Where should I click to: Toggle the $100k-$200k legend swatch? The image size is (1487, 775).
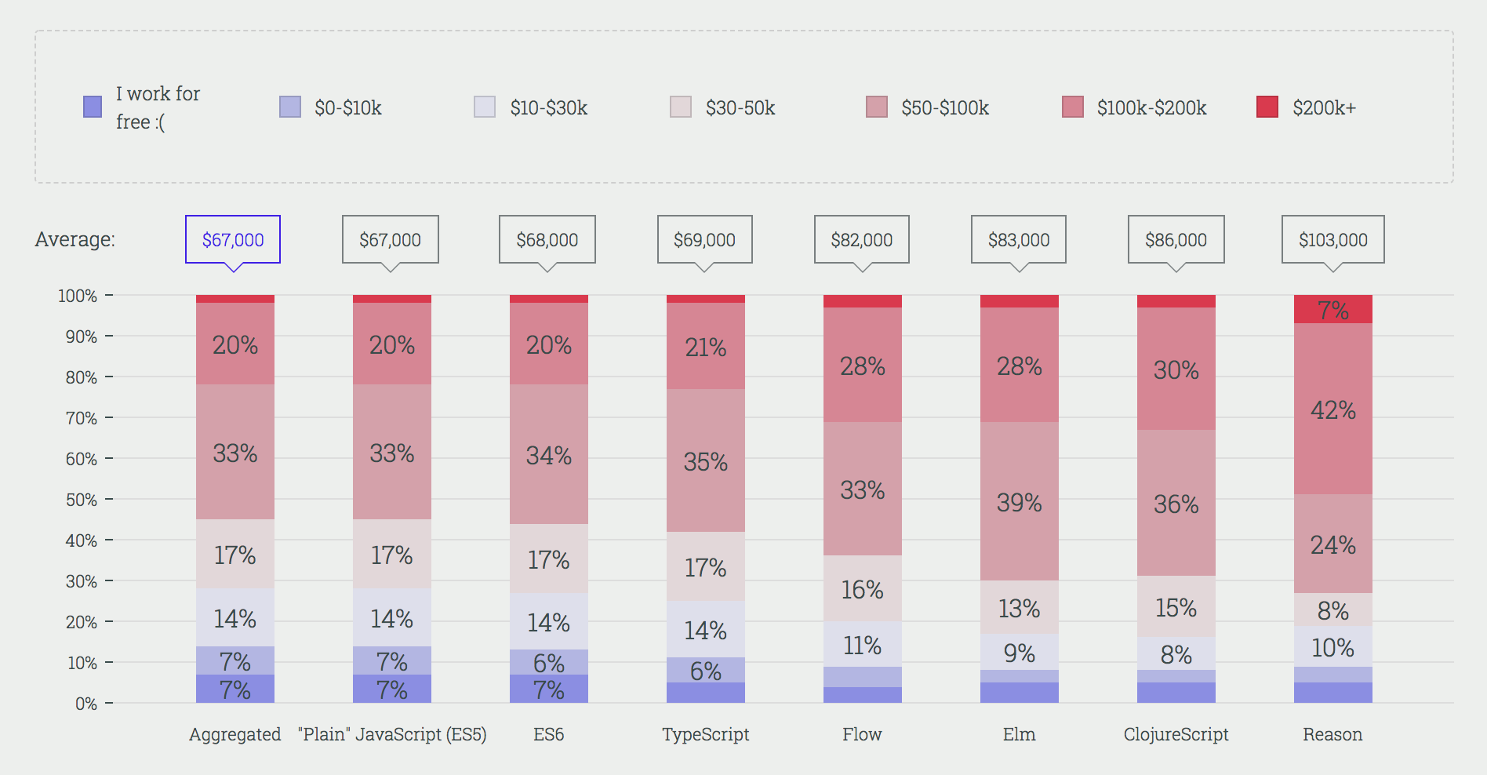tap(1072, 107)
